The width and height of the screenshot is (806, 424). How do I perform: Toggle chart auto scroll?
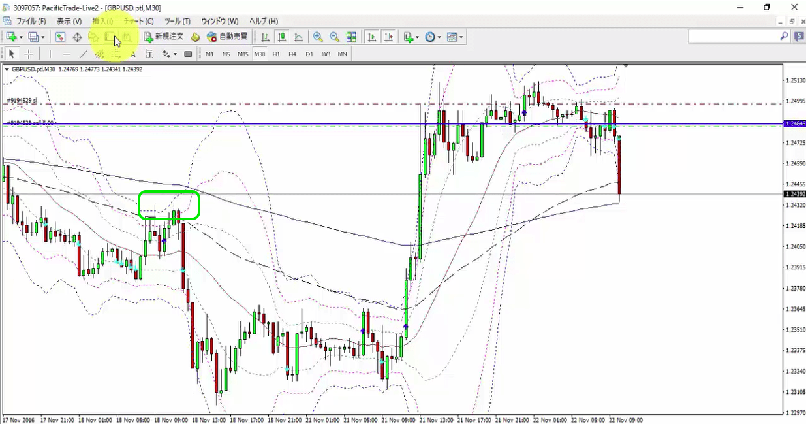click(x=372, y=37)
